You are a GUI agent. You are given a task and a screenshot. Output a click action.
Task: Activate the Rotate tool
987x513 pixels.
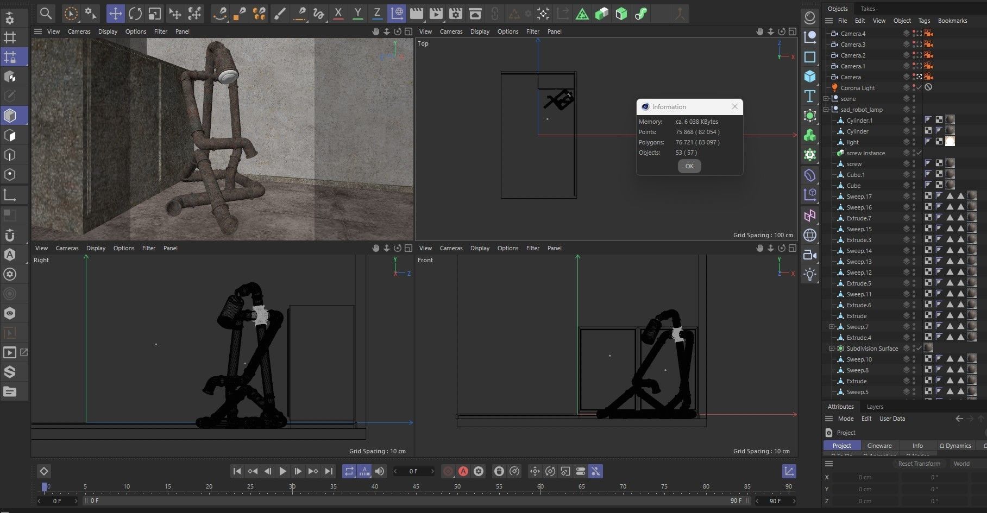pos(135,14)
